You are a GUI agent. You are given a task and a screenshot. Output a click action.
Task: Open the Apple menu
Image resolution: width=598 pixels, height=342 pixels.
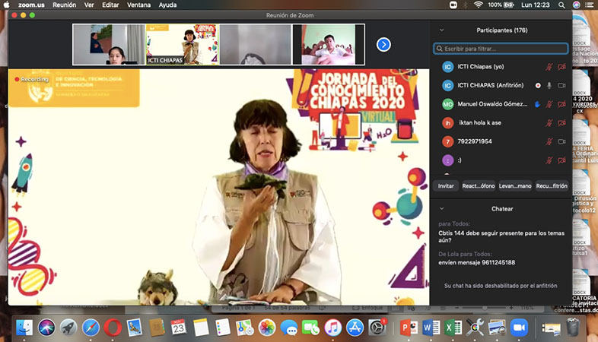click(7, 5)
